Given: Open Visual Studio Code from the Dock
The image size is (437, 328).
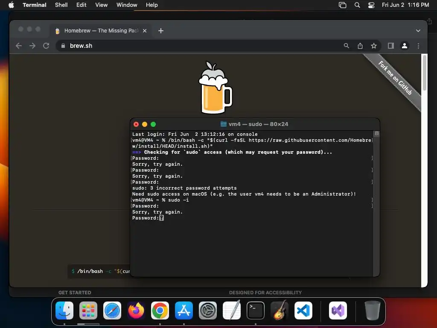Looking at the screenshot, I should tap(303, 310).
